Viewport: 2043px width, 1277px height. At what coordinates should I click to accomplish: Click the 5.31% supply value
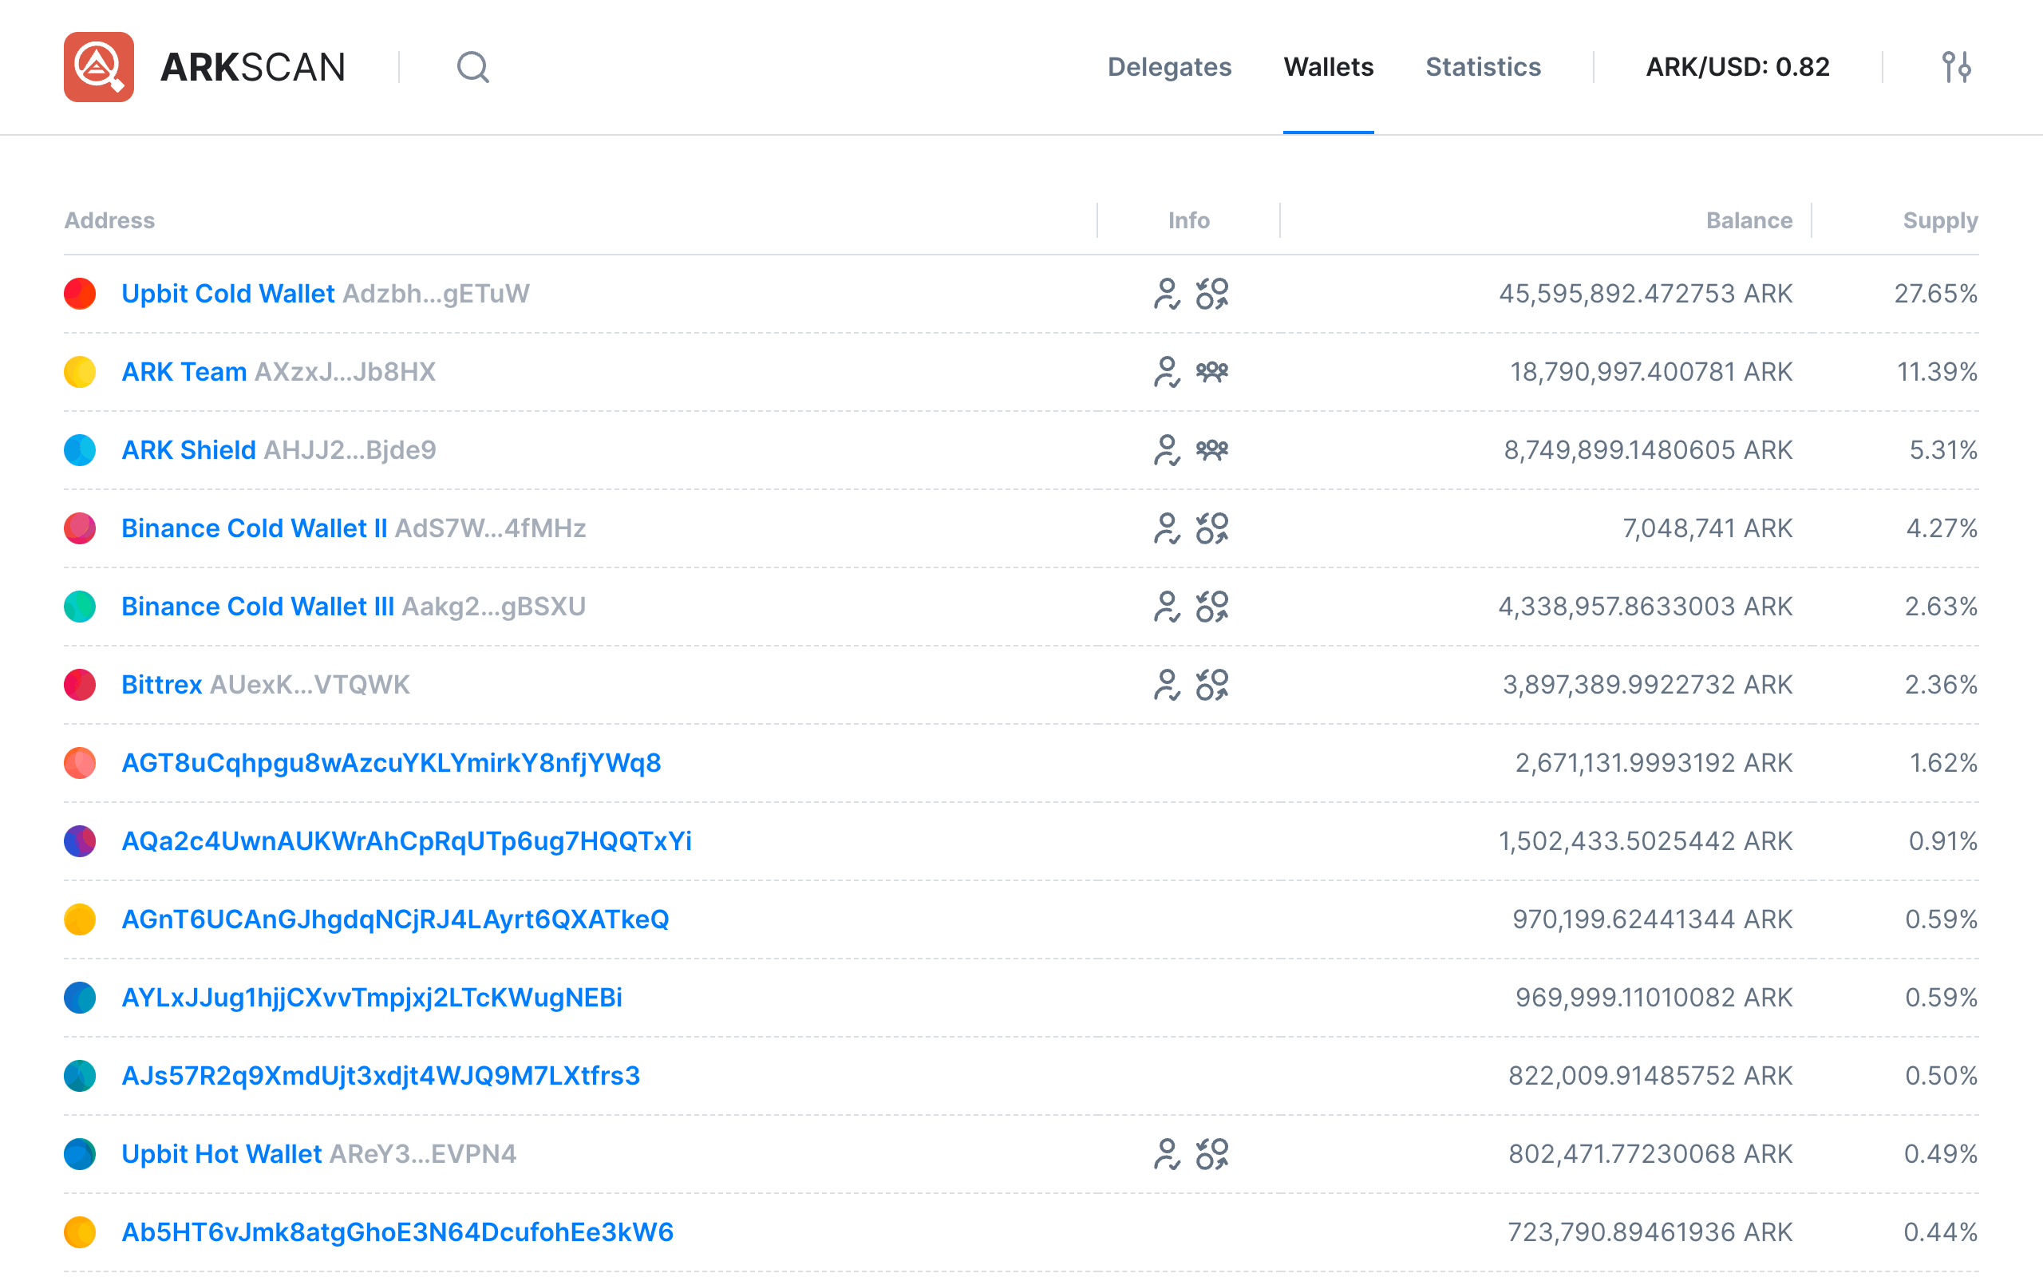point(1943,450)
